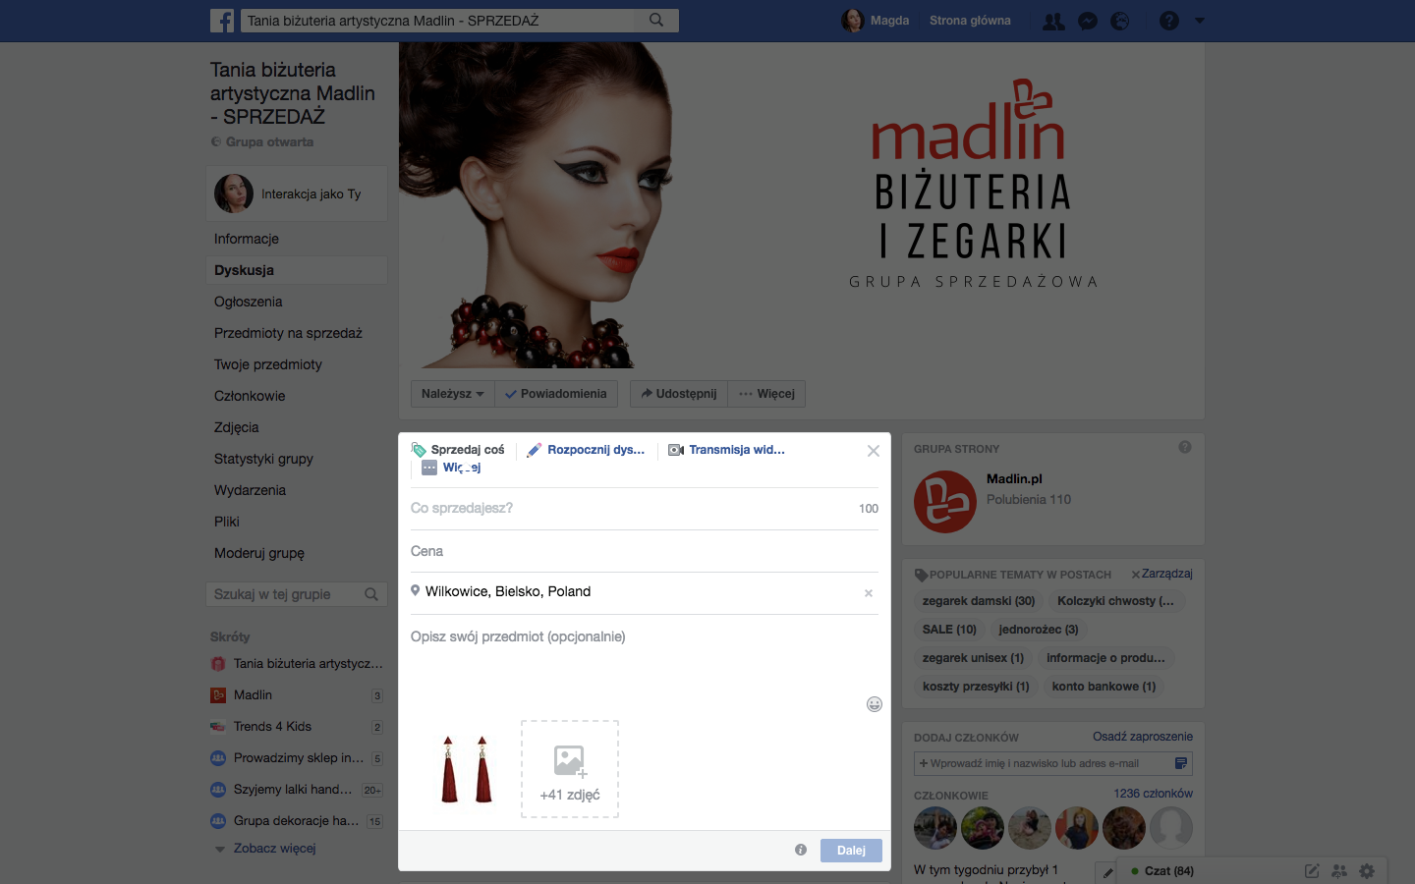This screenshot has width=1415, height=884.
Task: Close the sell composer with X
Action: point(874,451)
